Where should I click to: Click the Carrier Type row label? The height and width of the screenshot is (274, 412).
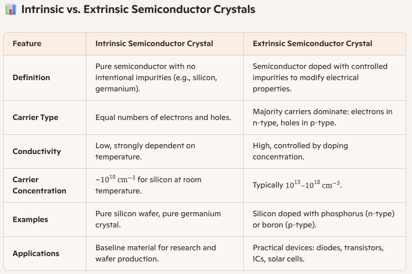[35, 117]
